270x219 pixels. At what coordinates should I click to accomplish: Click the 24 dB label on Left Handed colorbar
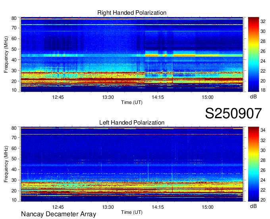[x=263, y=180]
